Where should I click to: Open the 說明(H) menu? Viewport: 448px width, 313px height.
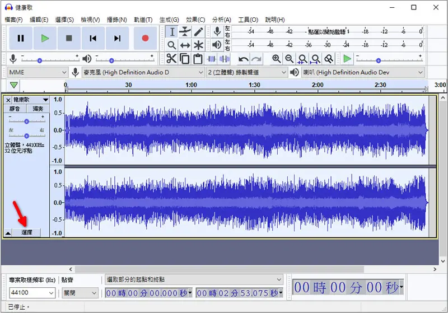tap(275, 20)
